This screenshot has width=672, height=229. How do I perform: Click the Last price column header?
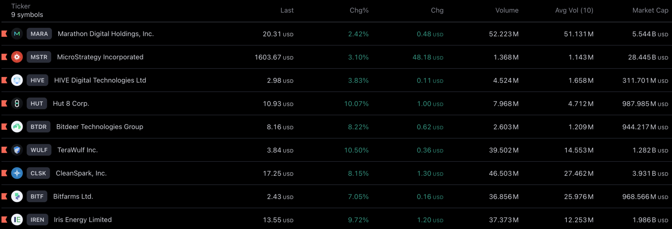click(287, 10)
